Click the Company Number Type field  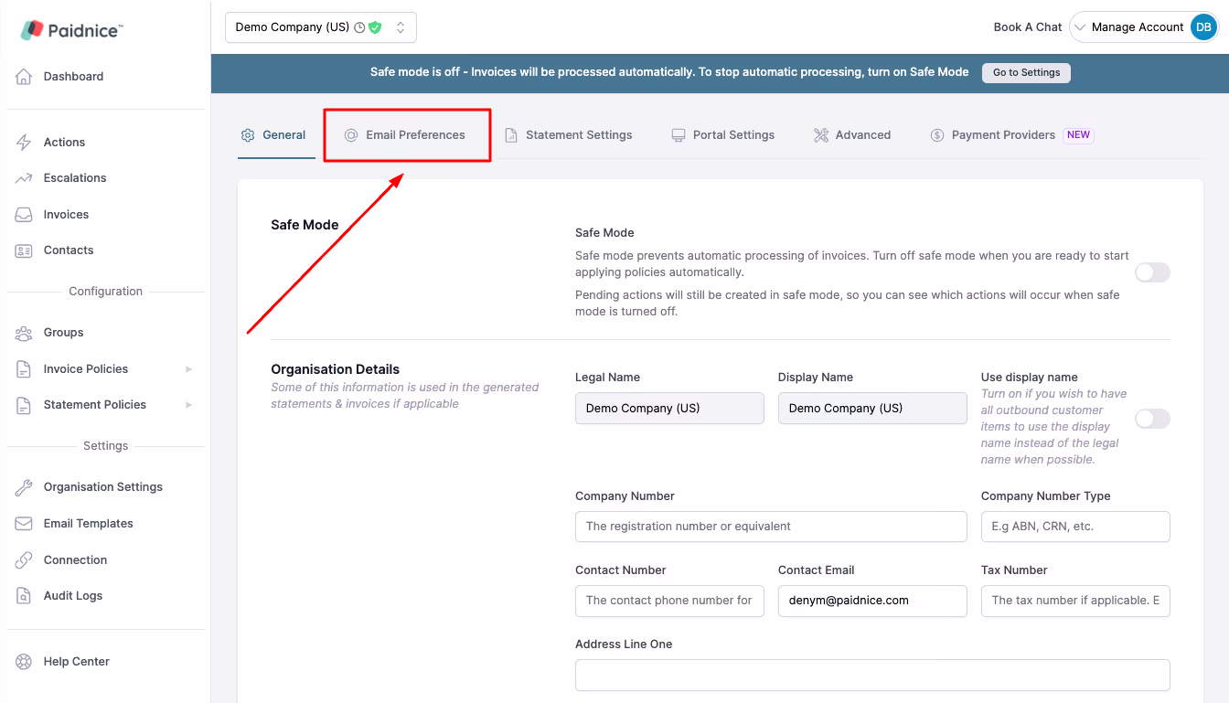coord(1075,527)
